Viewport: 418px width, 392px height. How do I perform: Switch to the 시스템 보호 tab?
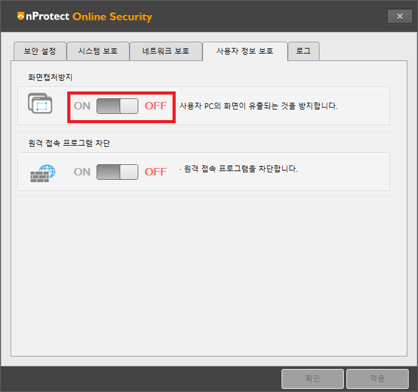pos(98,51)
